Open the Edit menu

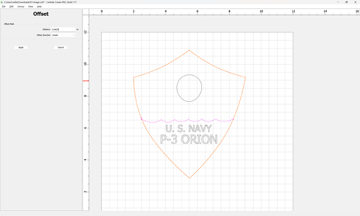[x=11, y=6]
